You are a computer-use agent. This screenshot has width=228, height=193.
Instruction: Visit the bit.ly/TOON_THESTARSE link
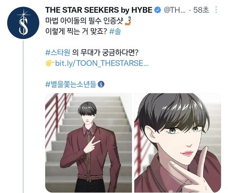pos(102,63)
